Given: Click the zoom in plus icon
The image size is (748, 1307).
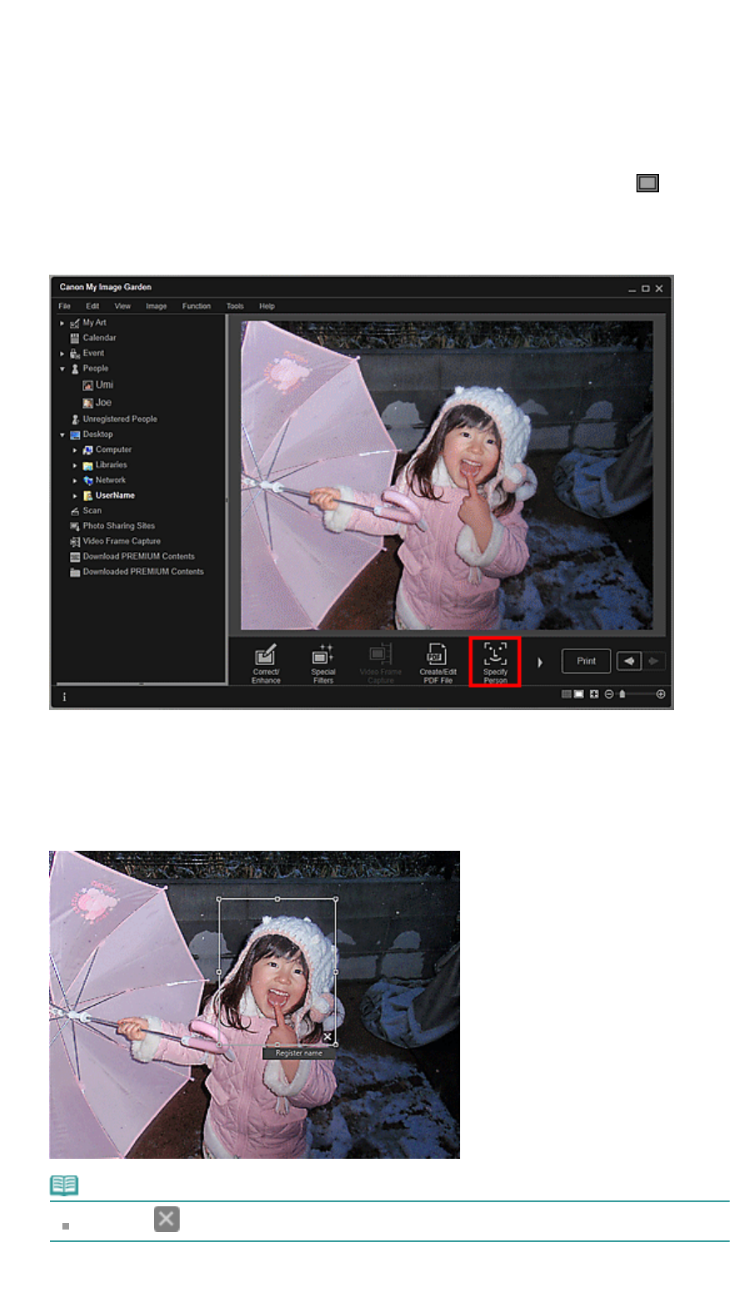Looking at the screenshot, I should 661,694.
